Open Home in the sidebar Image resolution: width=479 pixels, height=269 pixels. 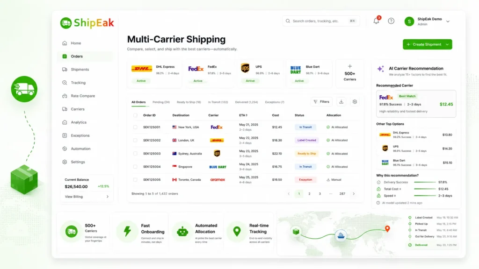tap(85, 43)
